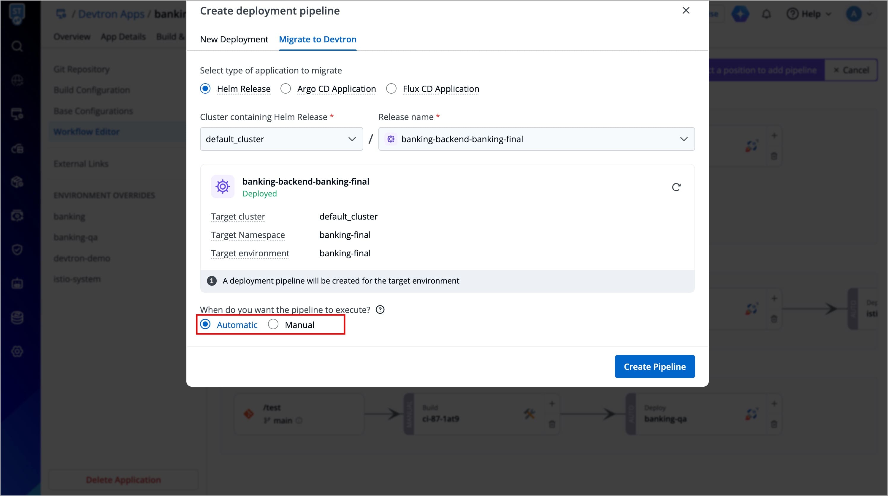
Task: Click the security shield icon in sidebar
Action: (x=17, y=249)
